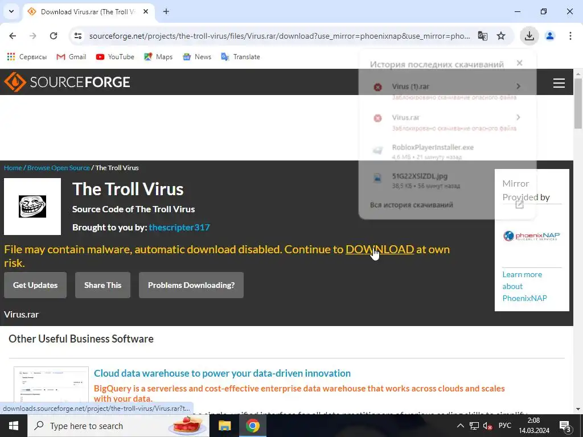Open the News bookmark
The image size is (583, 437).
click(x=196, y=57)
